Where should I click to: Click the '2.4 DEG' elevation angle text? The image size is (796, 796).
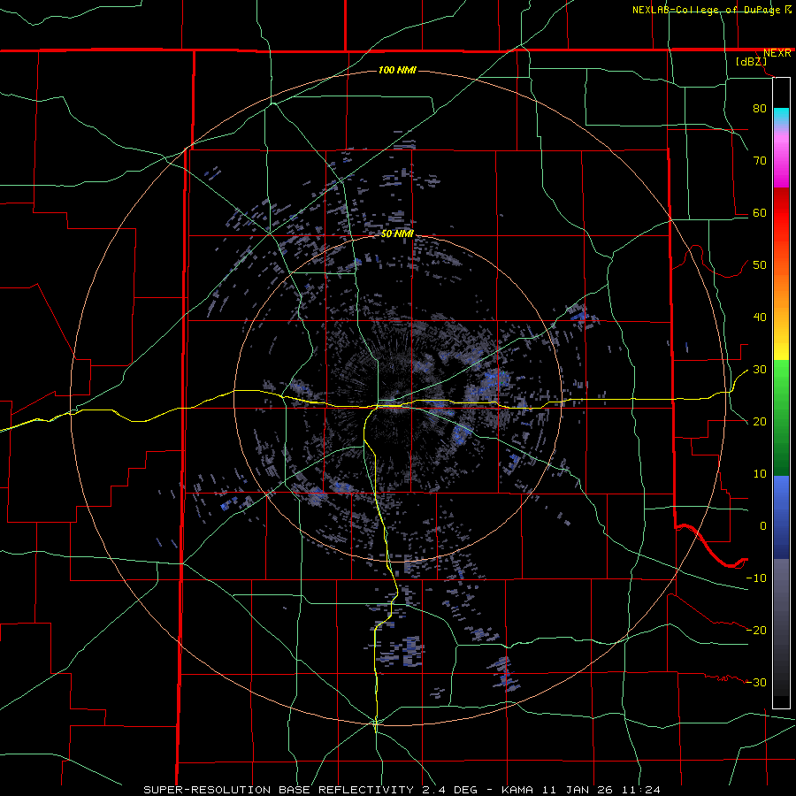[x=448, y=790]
